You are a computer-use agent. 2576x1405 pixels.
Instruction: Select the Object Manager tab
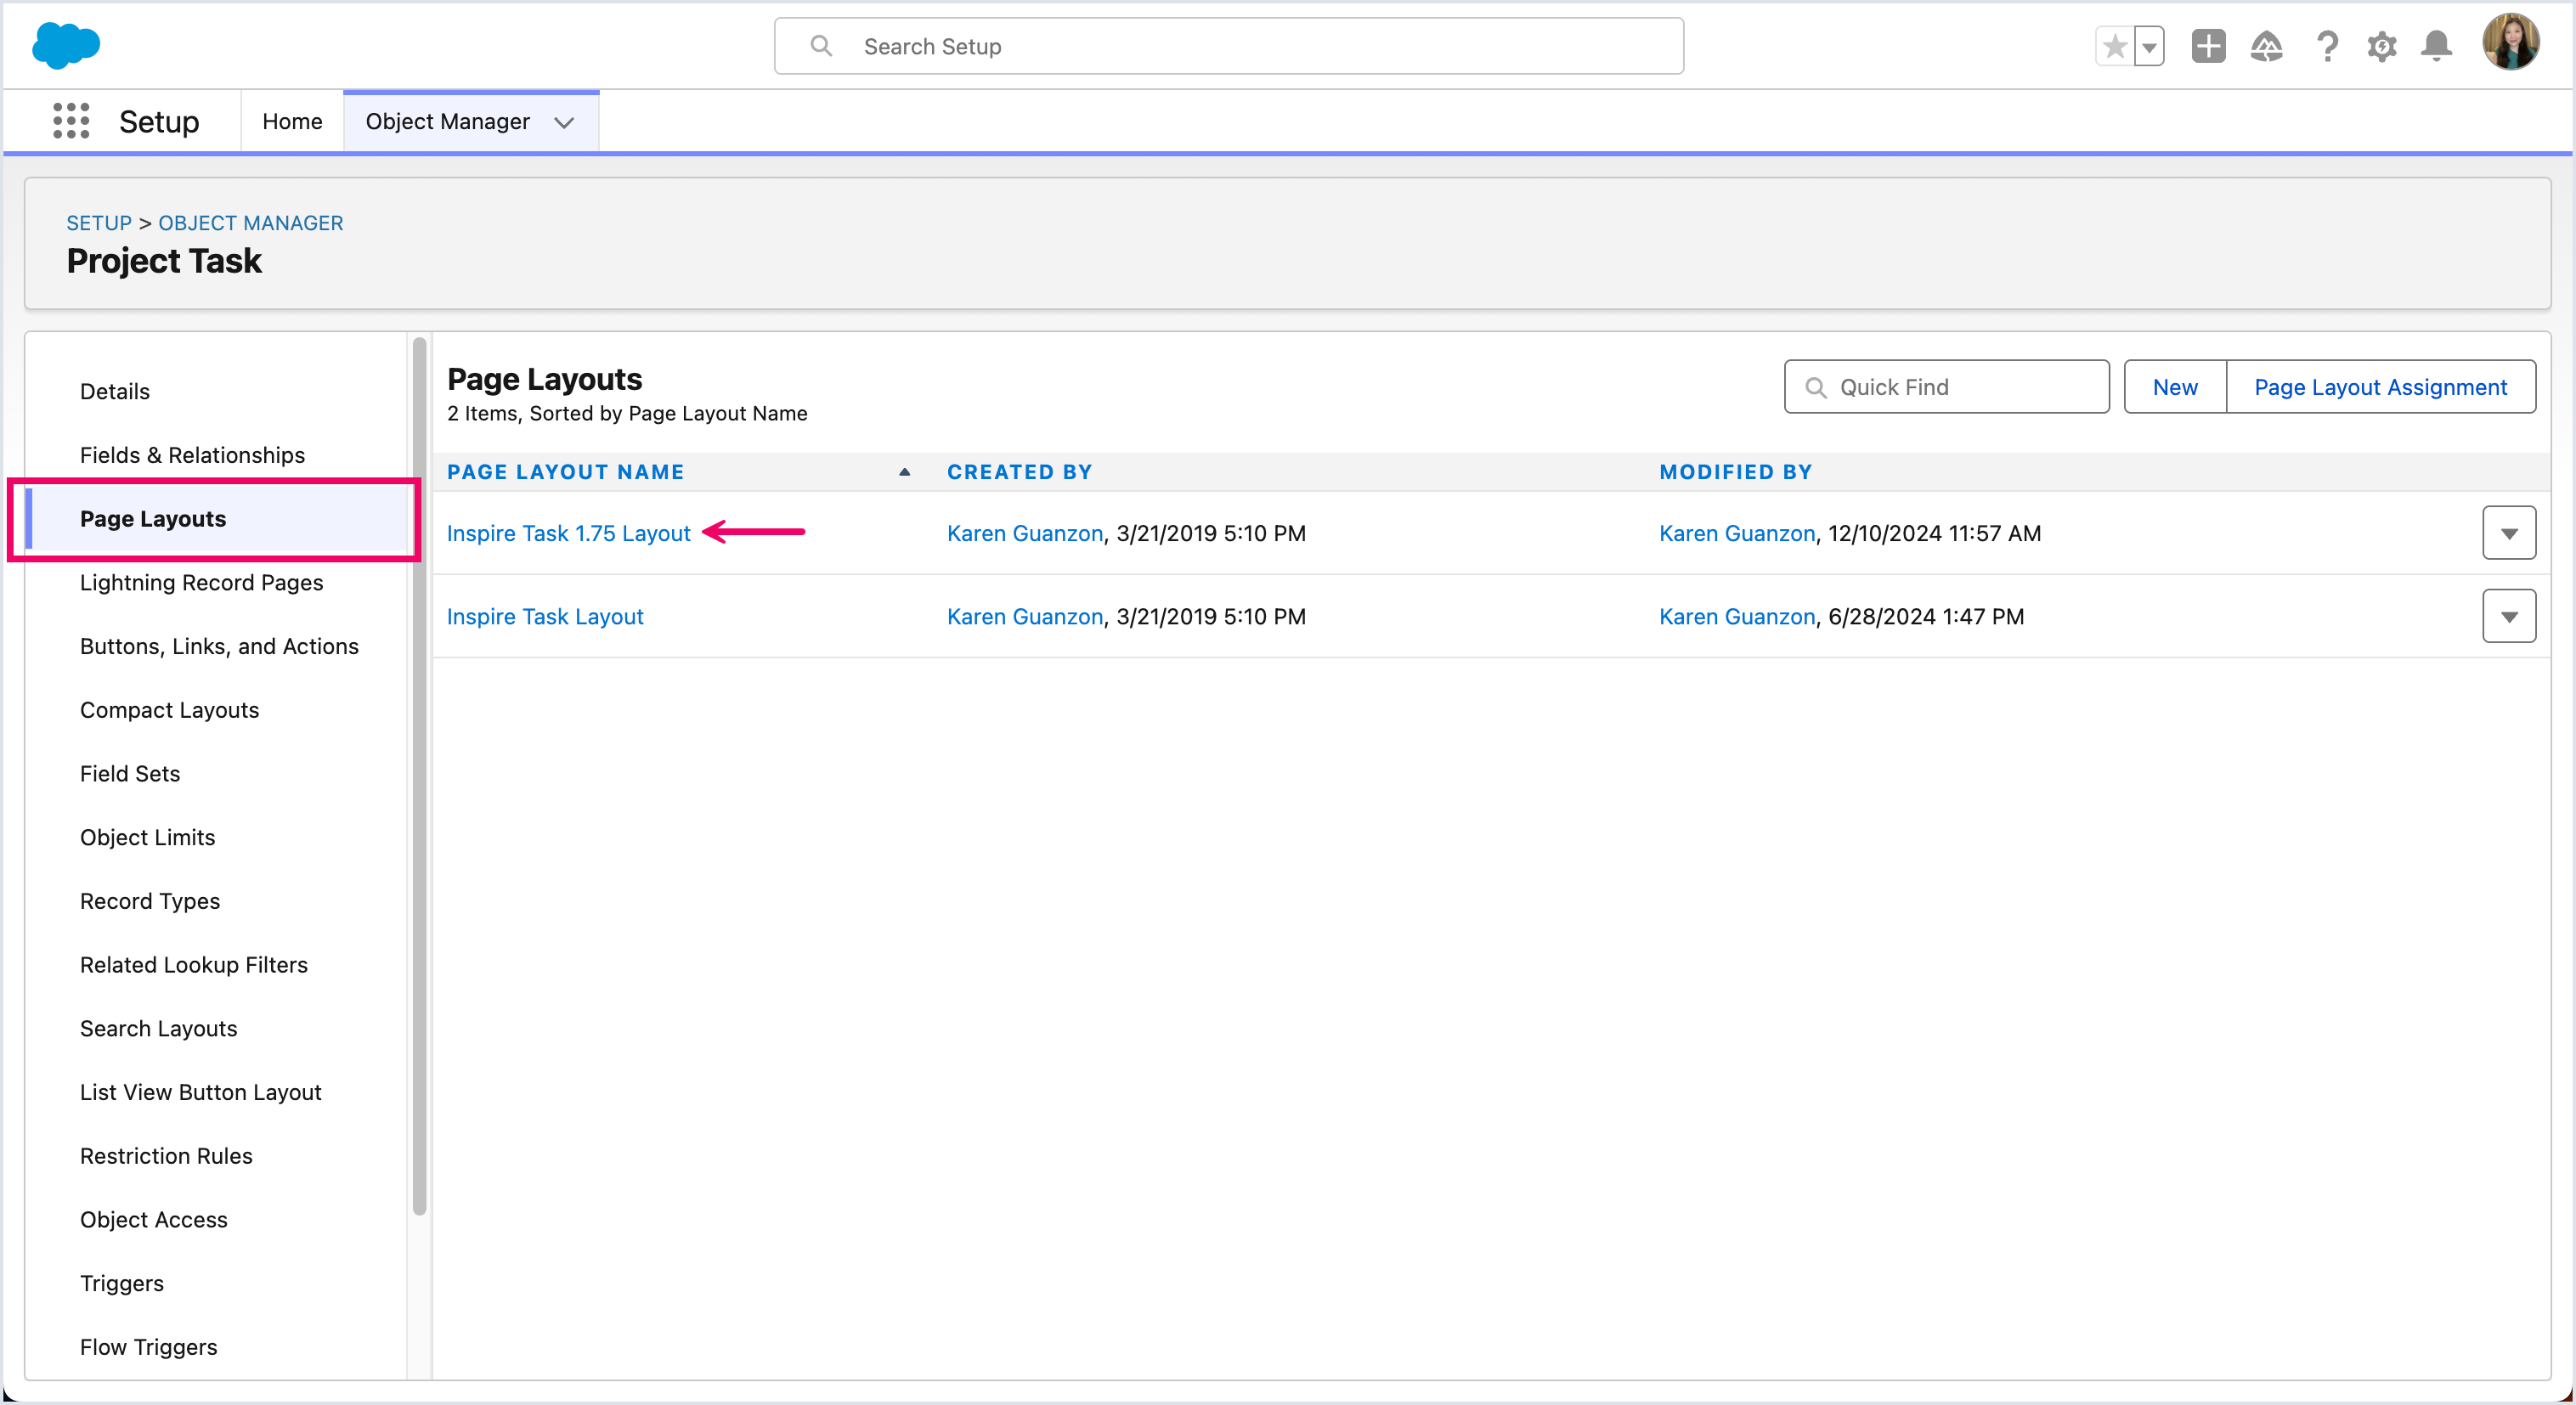[447, 121]
